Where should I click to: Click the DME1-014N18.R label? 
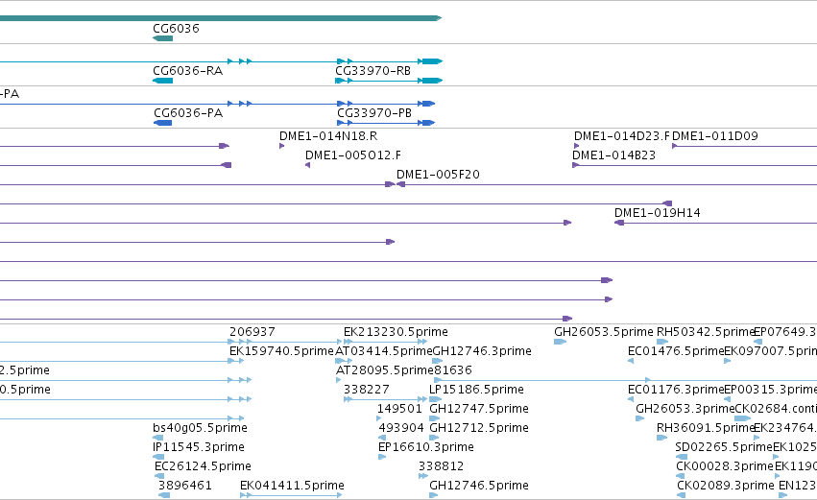328,136
